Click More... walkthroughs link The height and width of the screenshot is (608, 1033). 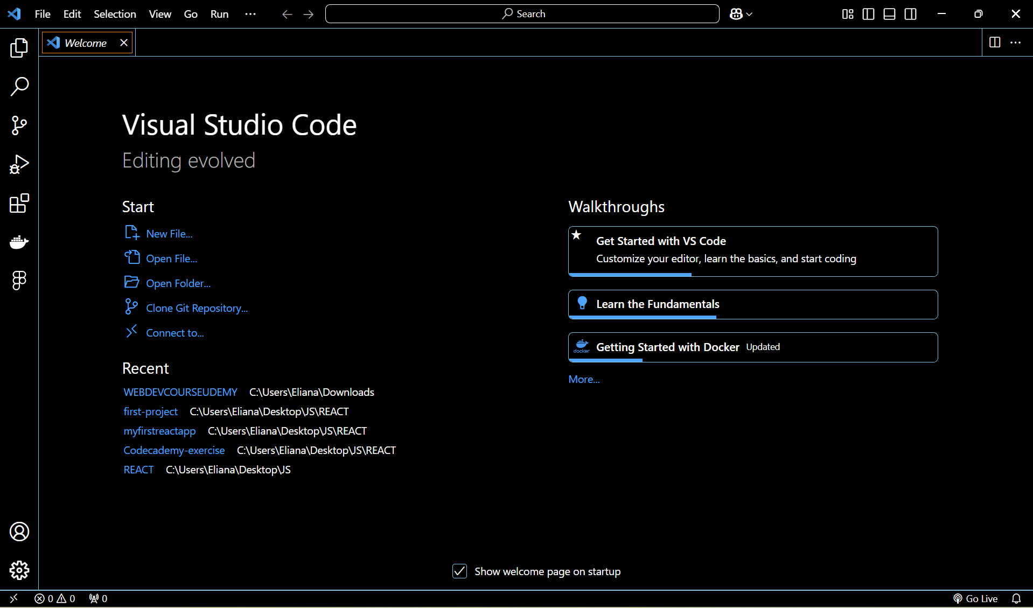click(x=584, y=379)
